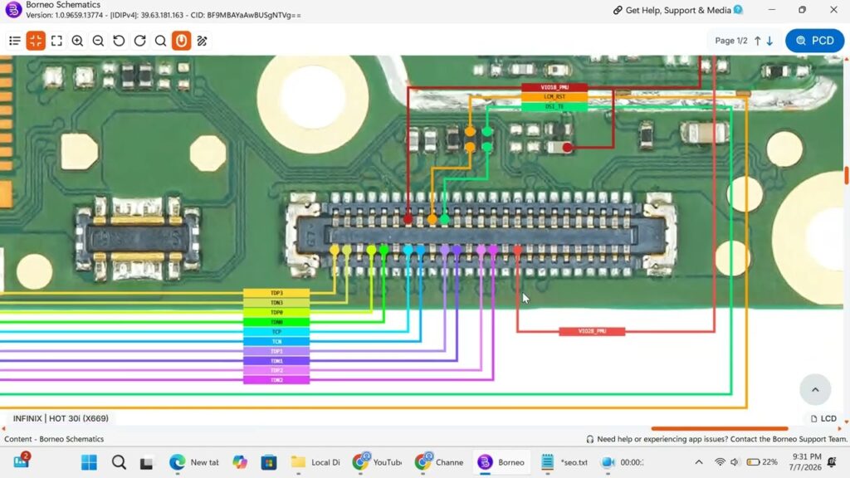This screenshot has width=850, height=478.
Task: Click the PCD search button
Action: click(x=815, y=41)
